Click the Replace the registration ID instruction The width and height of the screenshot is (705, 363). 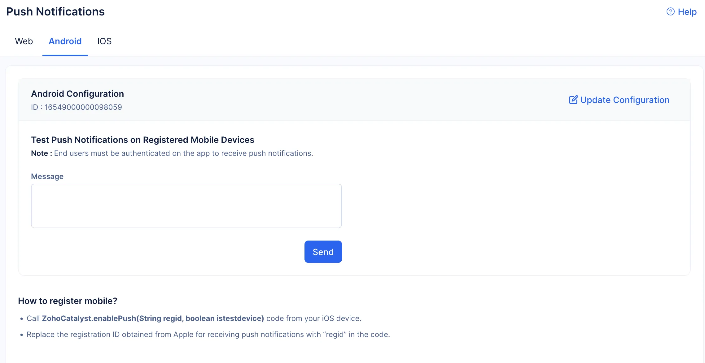point(208,335)
